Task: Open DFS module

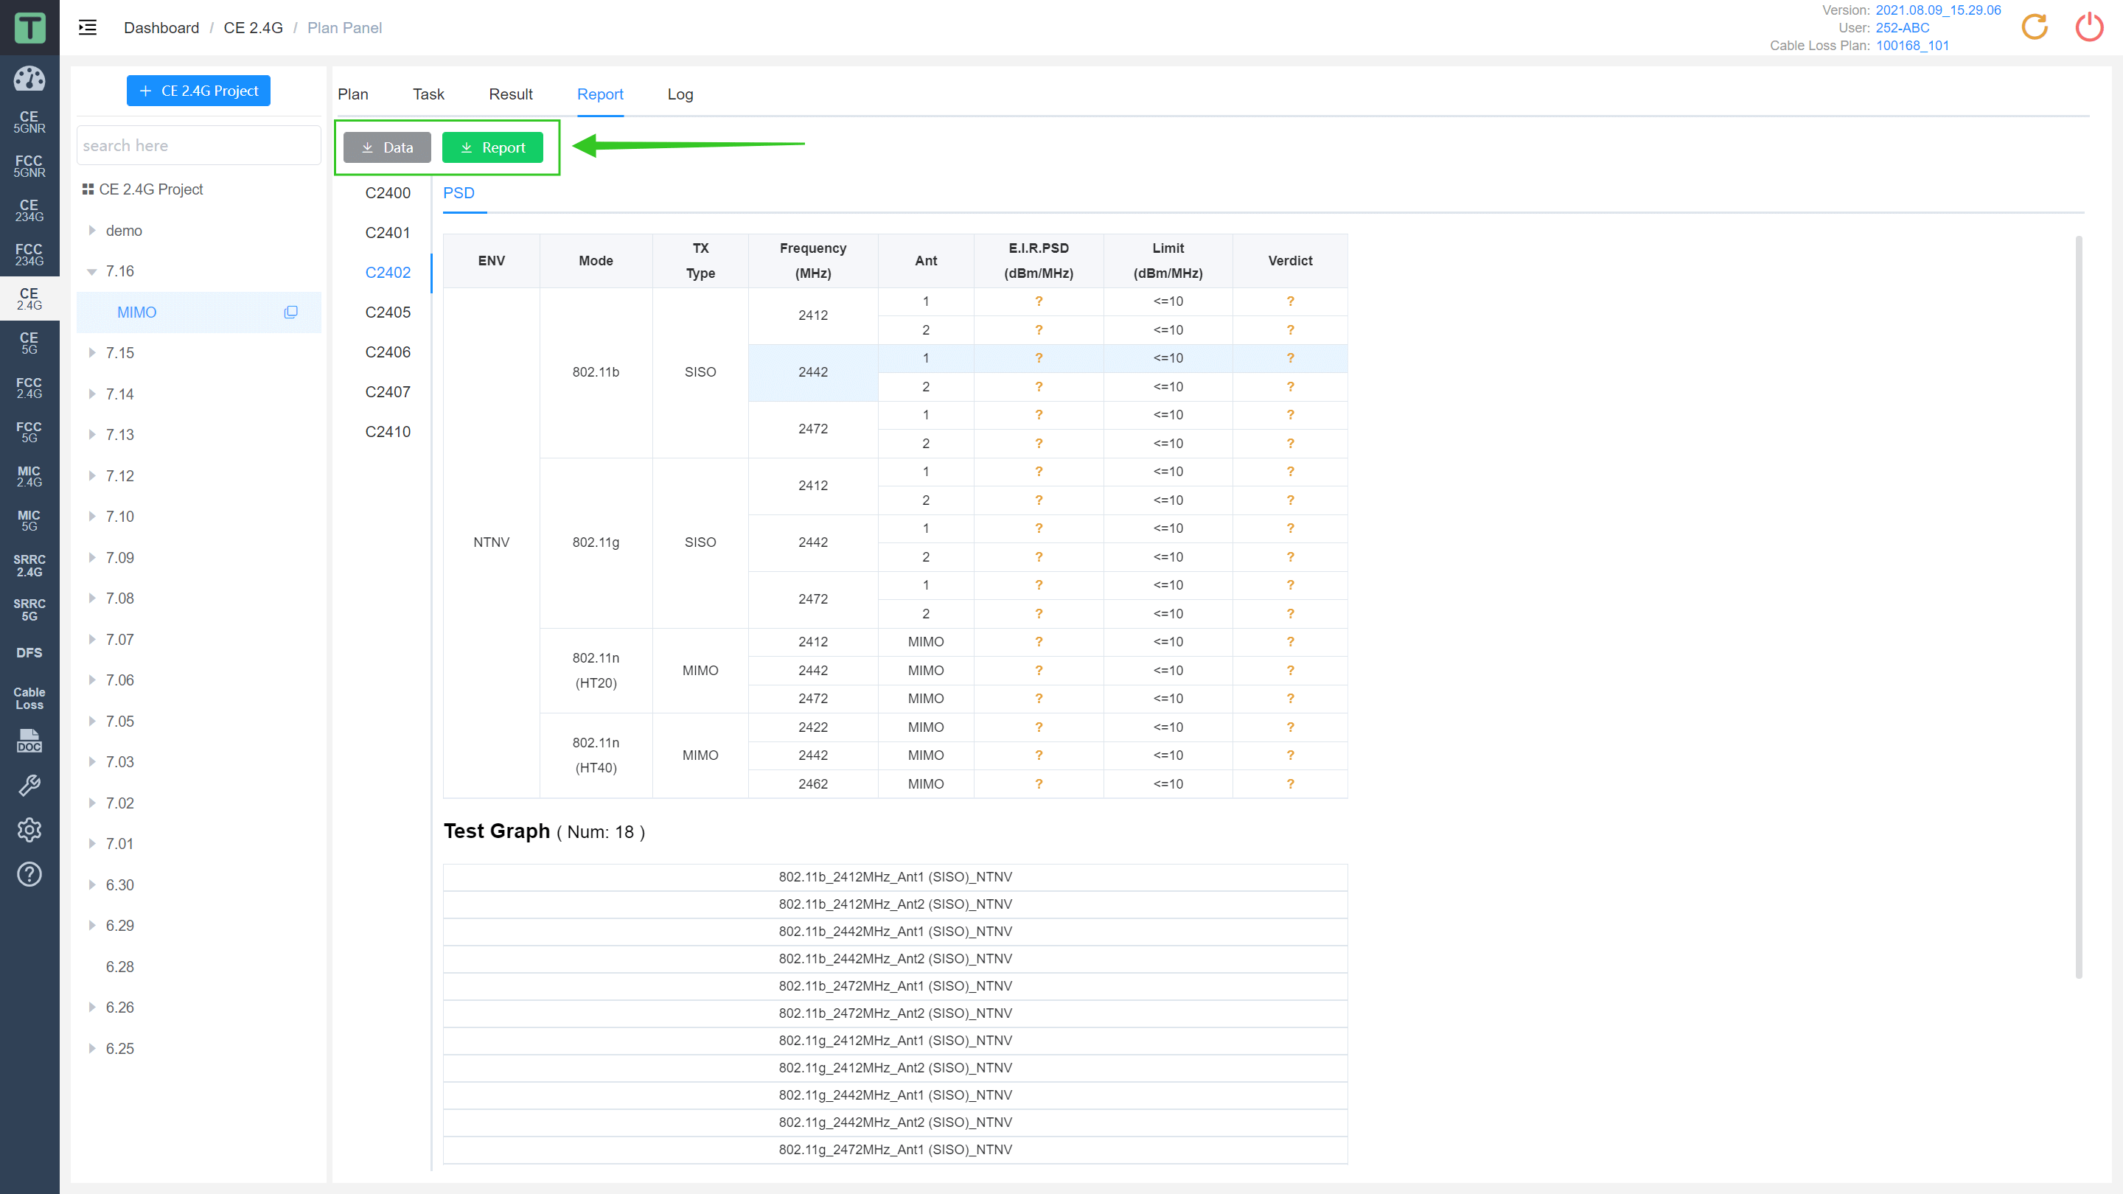Action: (29, 652)
